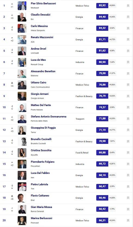Image resolution: width=133 pixels, height=227 pixels.
Task: Click bookmark icon for Claudio Descalzi
Action: coord(128,17)
